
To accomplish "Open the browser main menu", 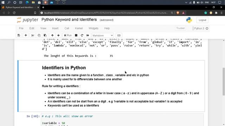I will point(221,13).
